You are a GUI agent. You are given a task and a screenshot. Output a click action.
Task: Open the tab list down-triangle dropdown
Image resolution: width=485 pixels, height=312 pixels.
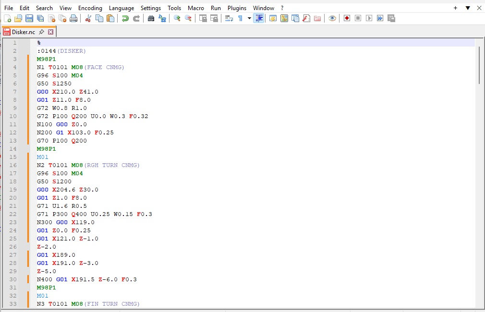click(468, 8)
